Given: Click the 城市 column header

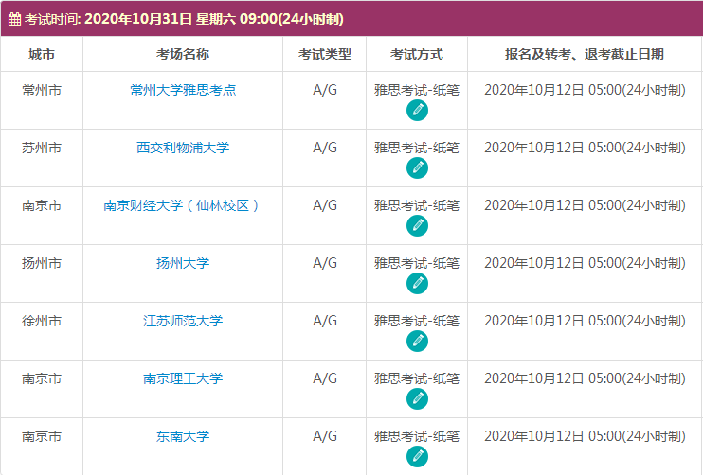Looking at the screenshot, I should (x=42, y=54).
